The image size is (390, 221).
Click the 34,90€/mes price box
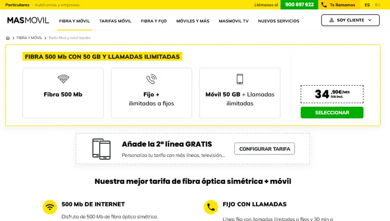[332, 94]
